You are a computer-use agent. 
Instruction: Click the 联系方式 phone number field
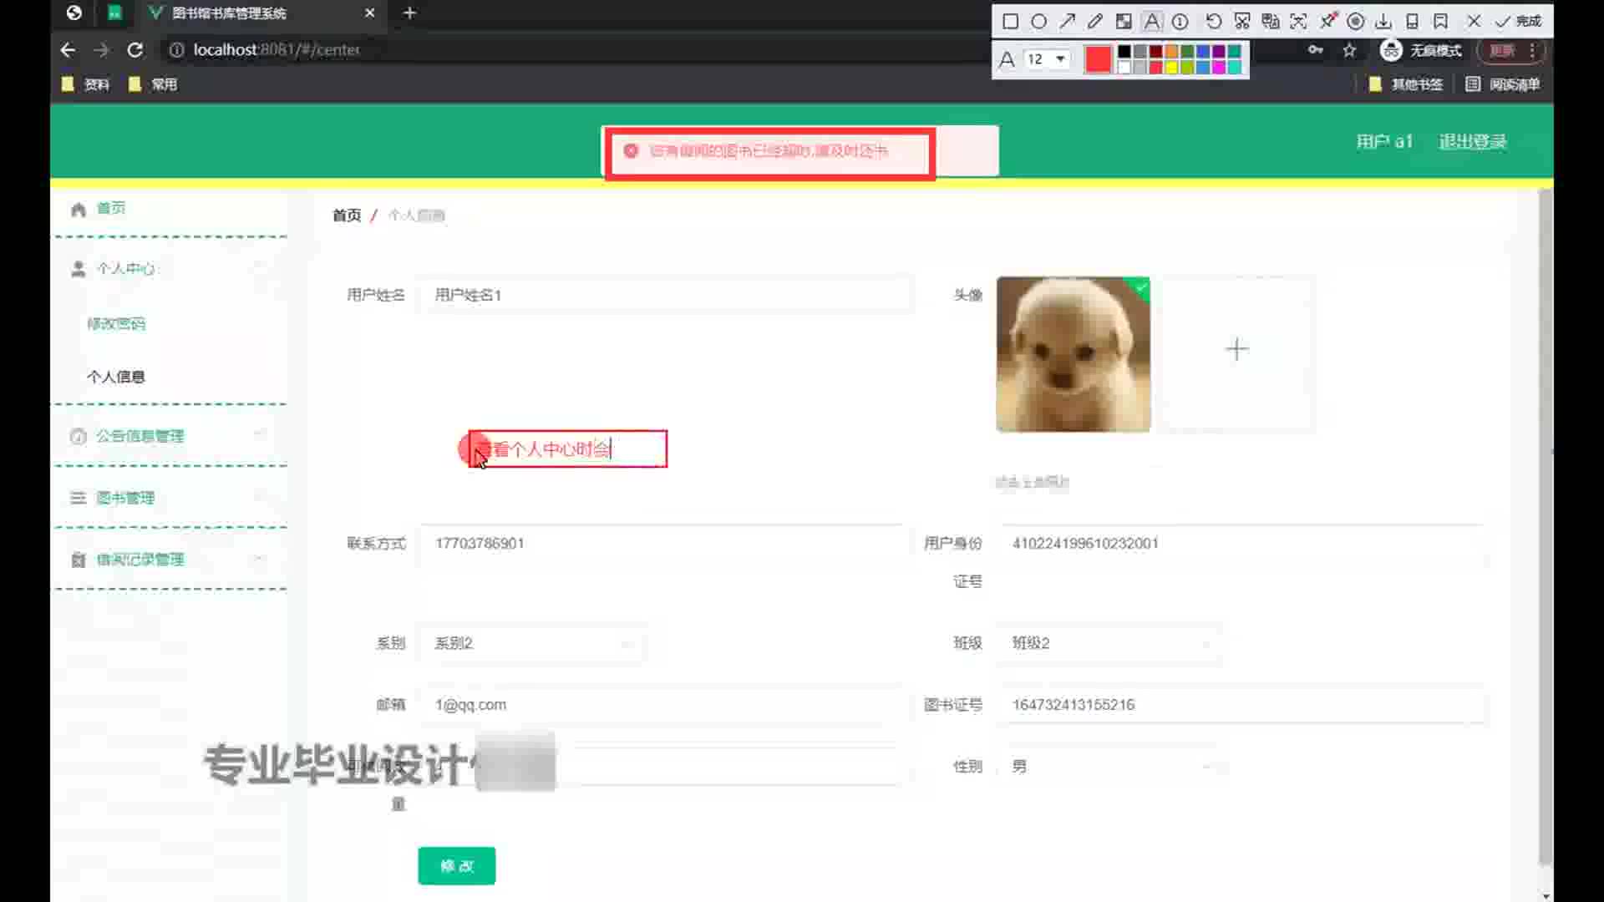tap(666, 544)
